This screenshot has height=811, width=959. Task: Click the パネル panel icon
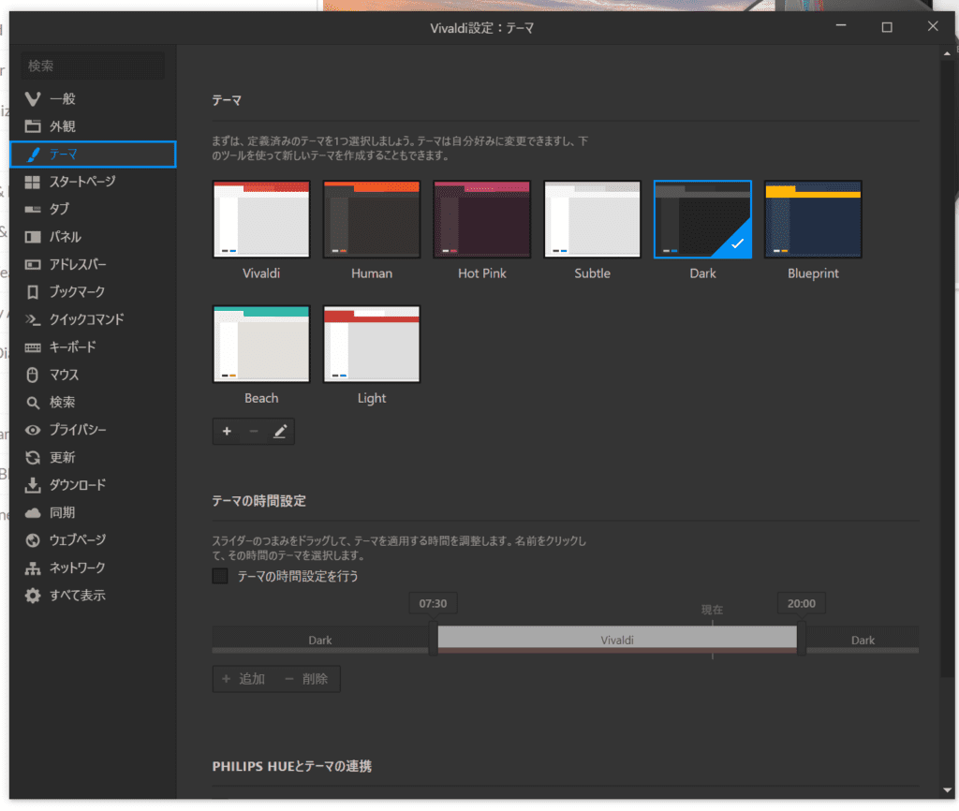point(33,237)
